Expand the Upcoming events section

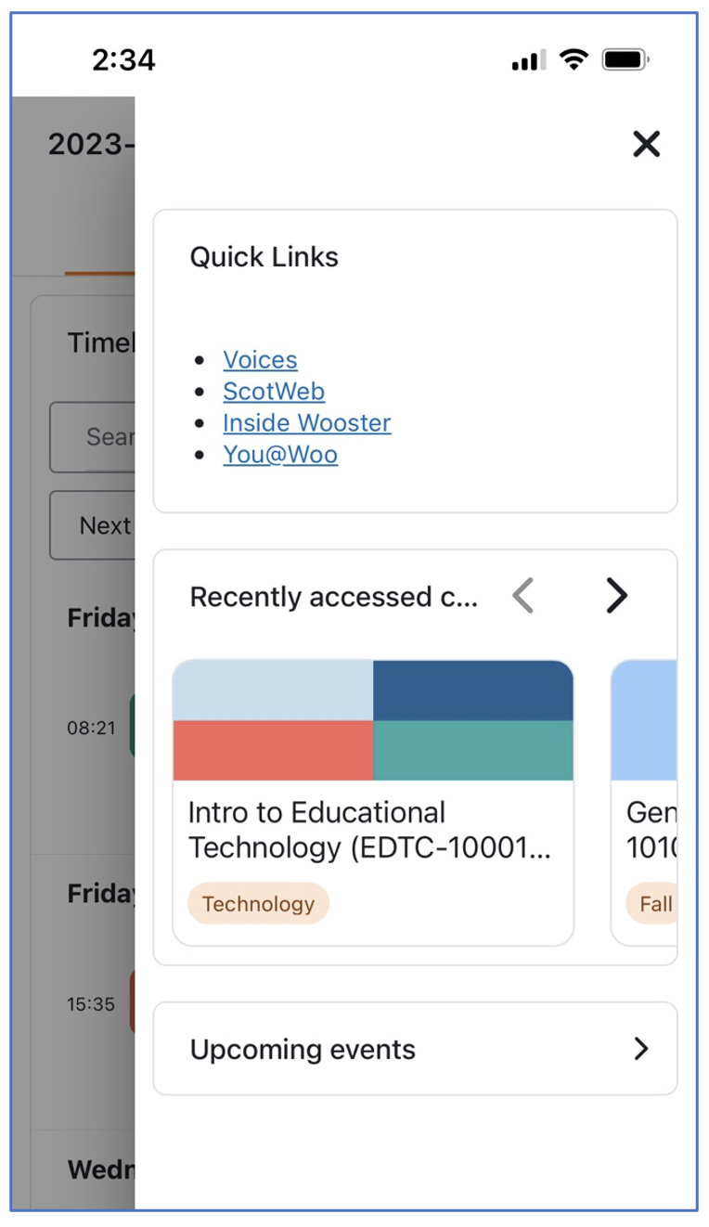pos(415,1048)
